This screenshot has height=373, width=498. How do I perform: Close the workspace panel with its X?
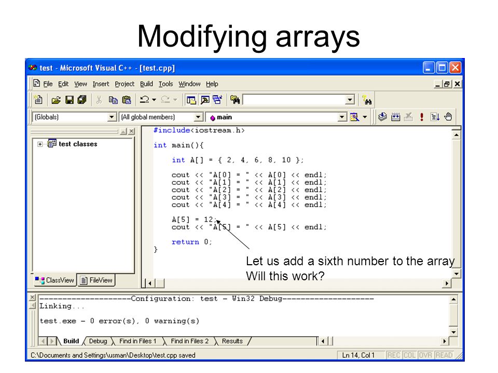click(132, 131)
